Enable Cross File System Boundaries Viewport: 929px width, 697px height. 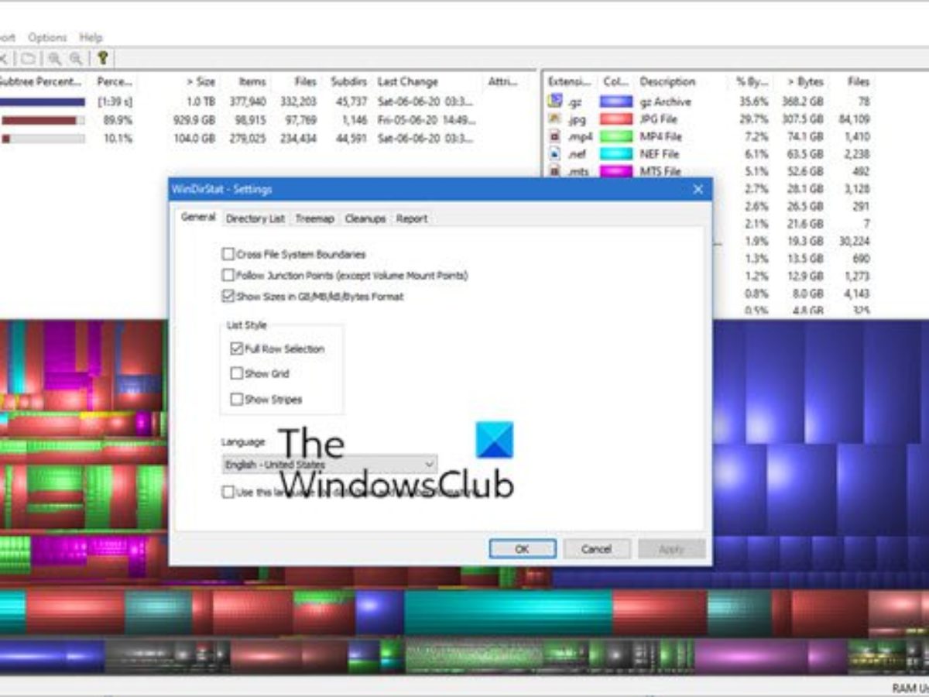point(228,254)
